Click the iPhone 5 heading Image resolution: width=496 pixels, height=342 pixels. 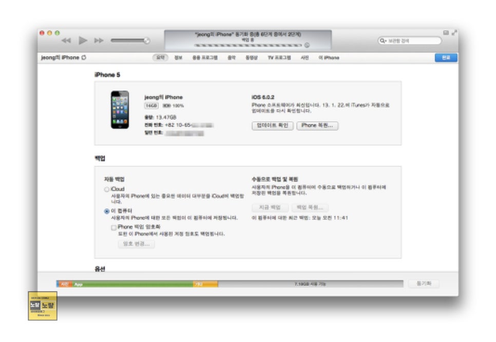pos(107,75)
